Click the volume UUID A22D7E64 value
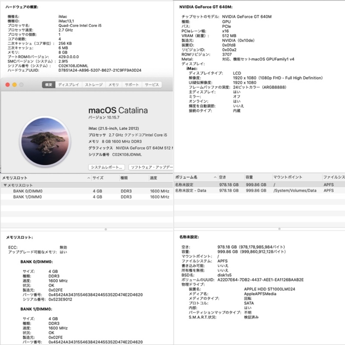 [260, 280]
